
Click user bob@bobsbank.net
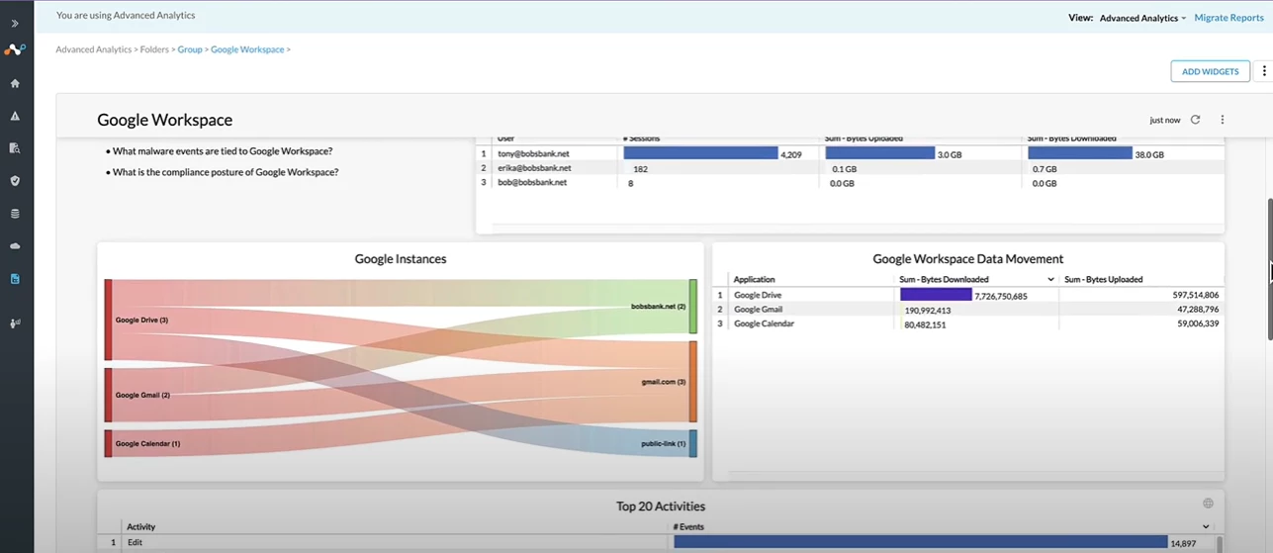pos(532,182)
